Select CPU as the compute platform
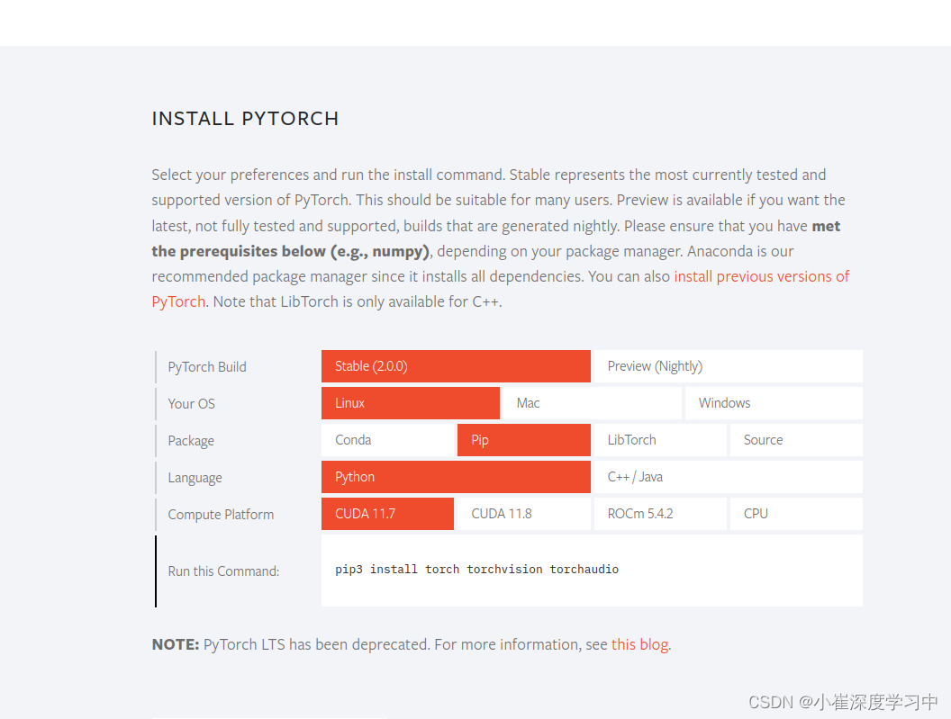The height and width of the screenshot is (719, 951). pyautogui.click(x=796, y=513)
